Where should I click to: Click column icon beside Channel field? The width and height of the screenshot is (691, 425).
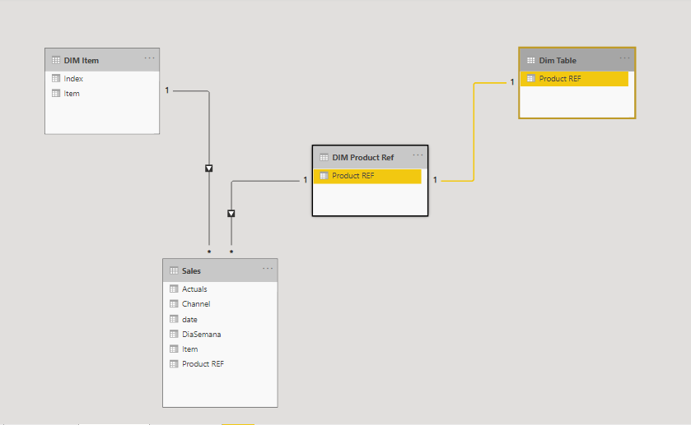(x=174, y=303)
